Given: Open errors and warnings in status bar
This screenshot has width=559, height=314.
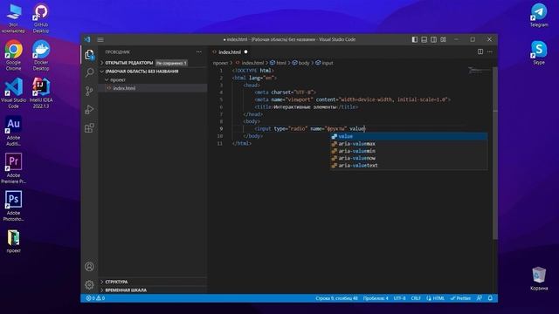Looking at the screenshot, I should 95,298.
